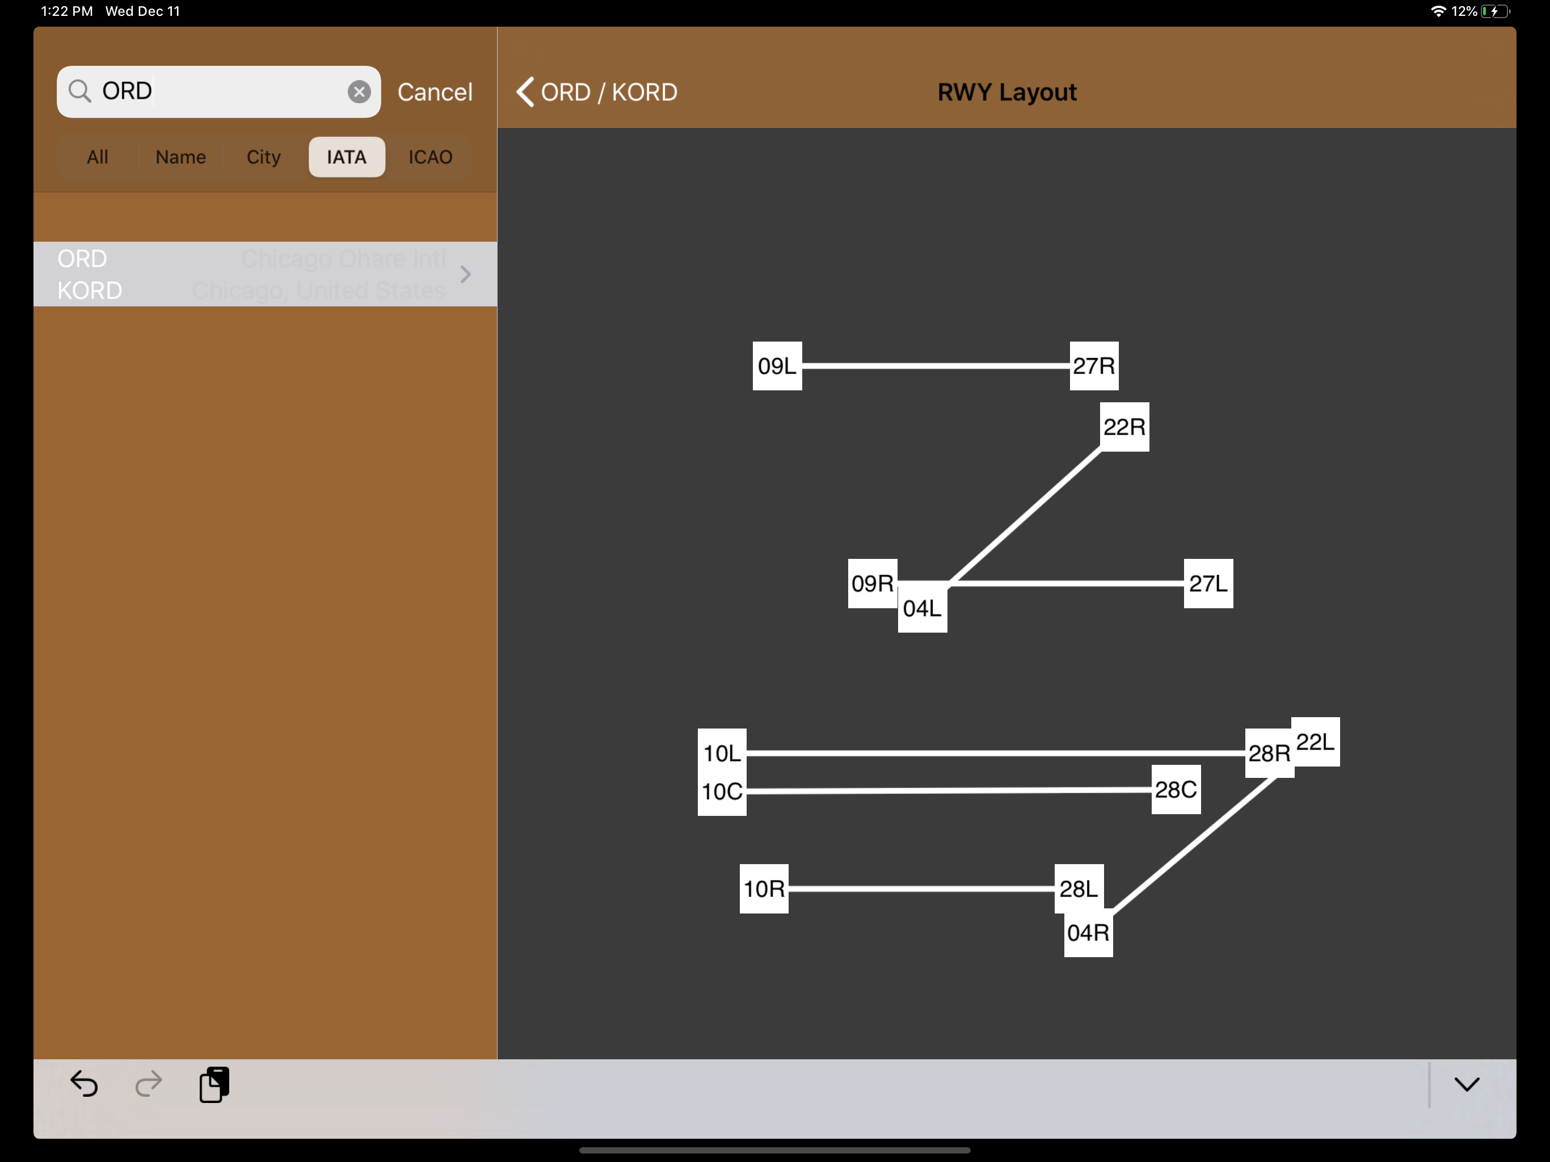Switch to the City filter
Screen dimensions: 1550x1162
pyautogui.click(x=263, y=157)
